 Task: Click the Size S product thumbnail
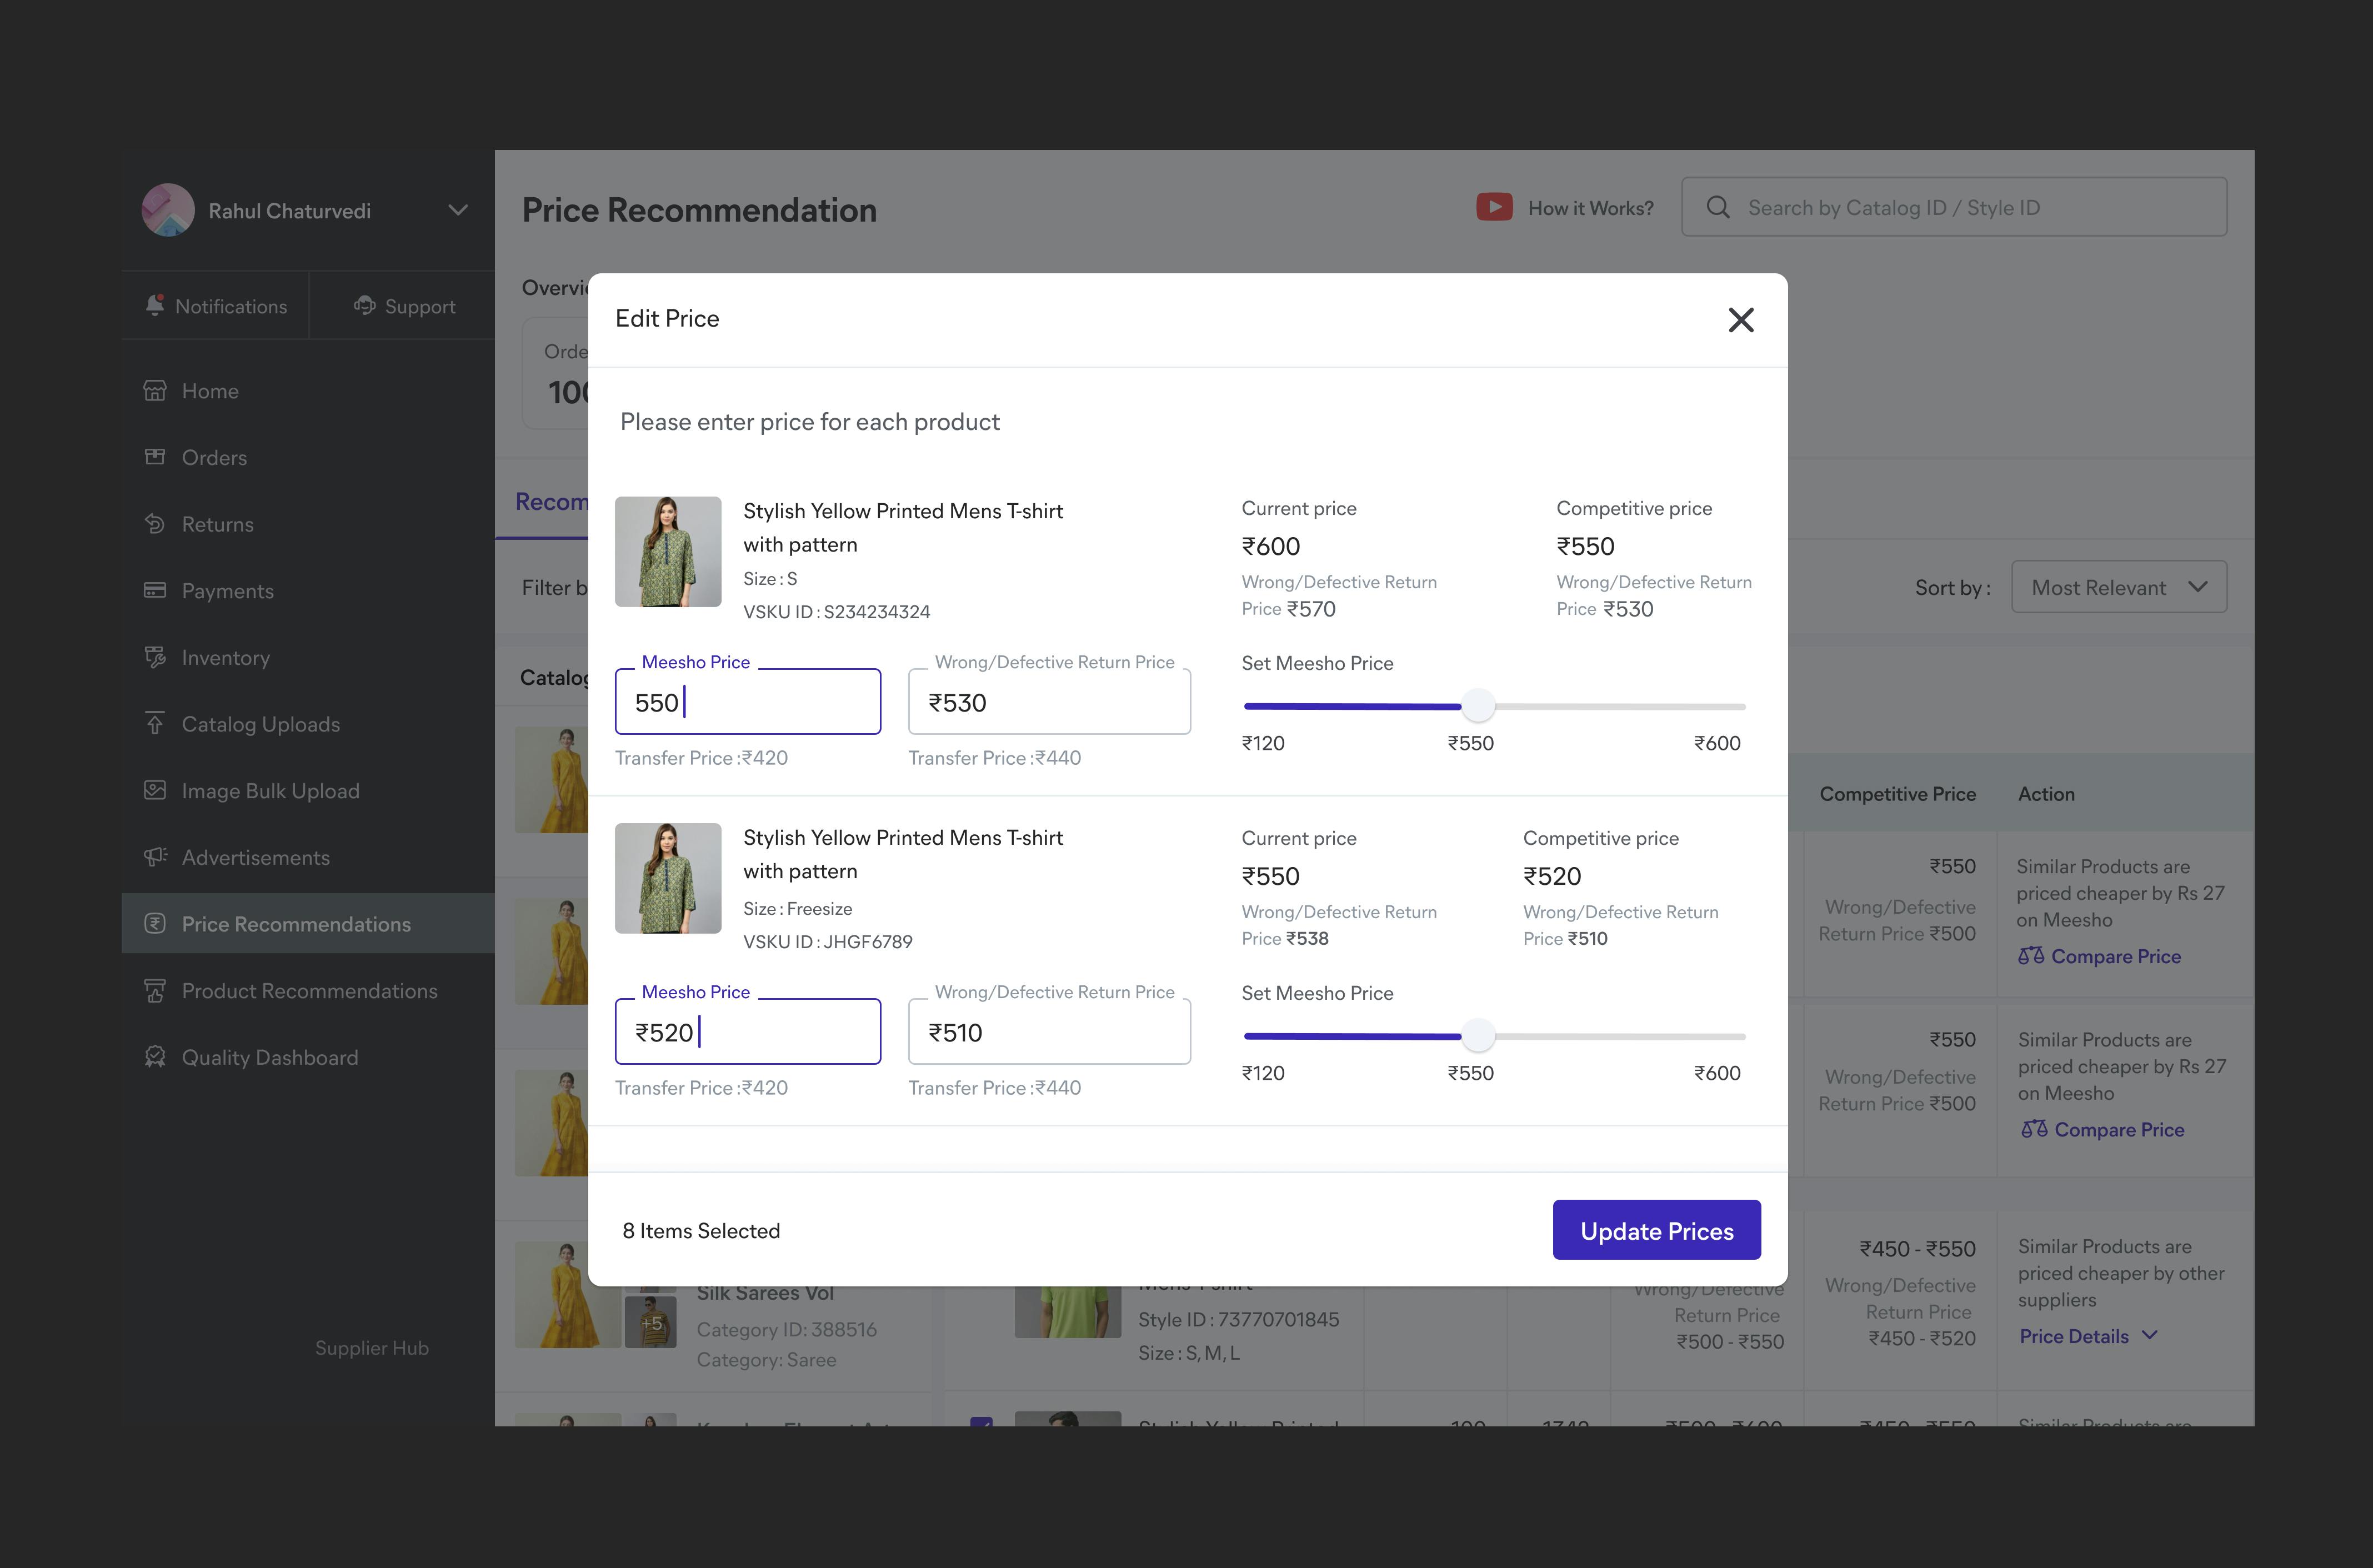[668, 551]
